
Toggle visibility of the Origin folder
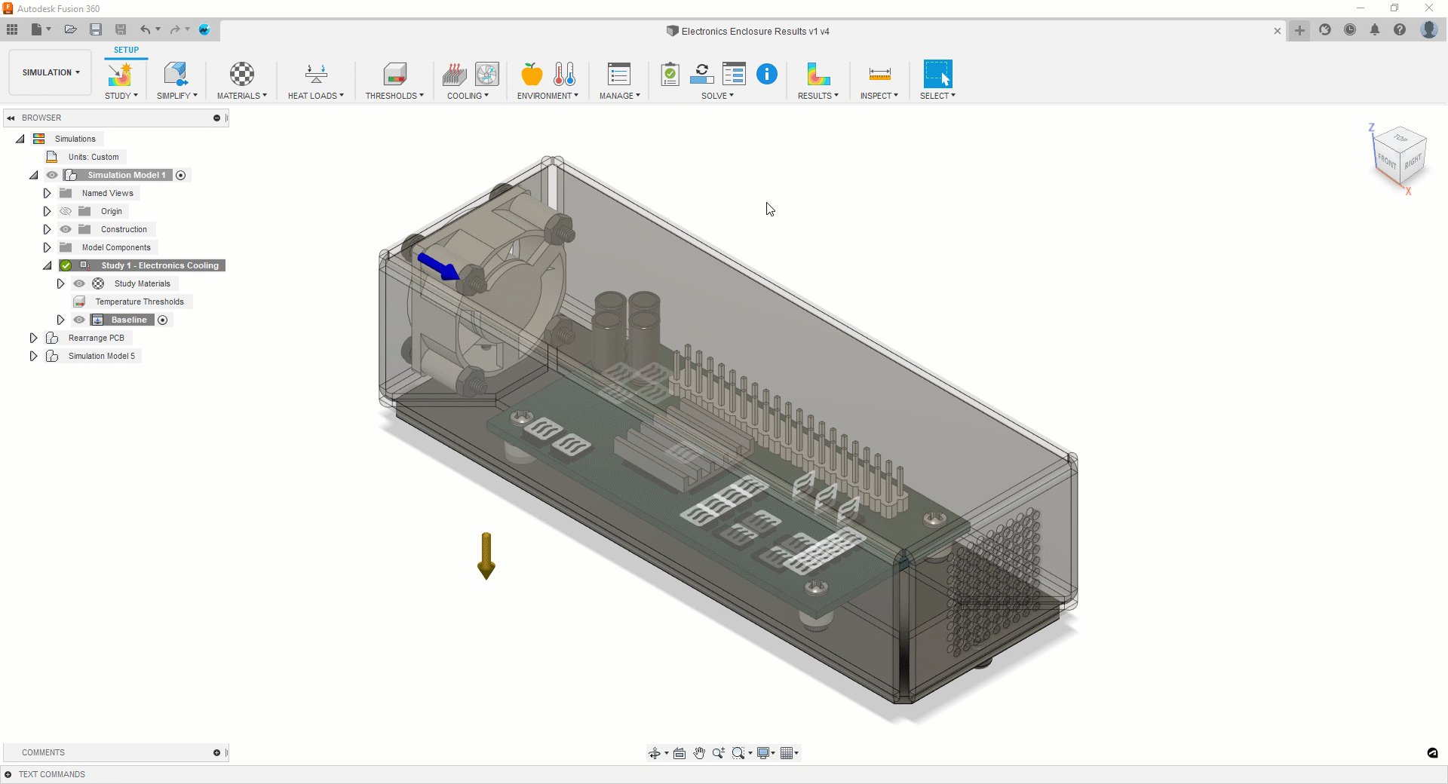point(66,211)
